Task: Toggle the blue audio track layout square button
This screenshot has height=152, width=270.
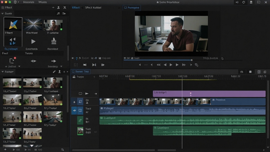Action: click(x=80, y=110)
